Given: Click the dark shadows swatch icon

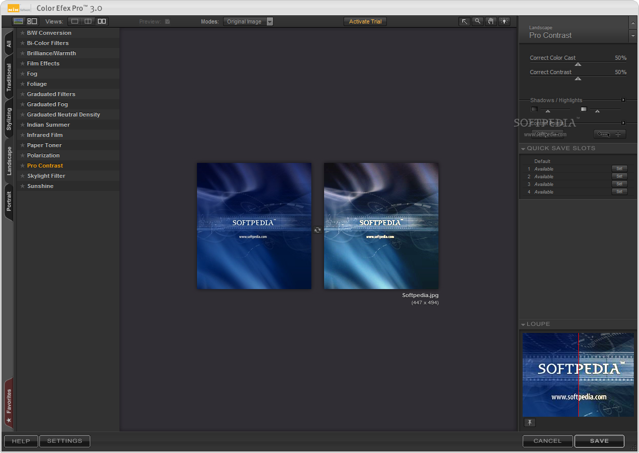Looking at the screenshot, I should 534,109.
